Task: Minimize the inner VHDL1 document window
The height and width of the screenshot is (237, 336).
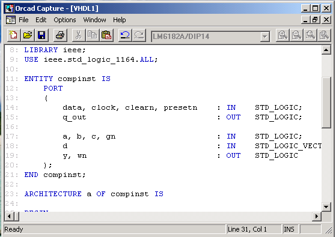Action: [x=305, y=20]
